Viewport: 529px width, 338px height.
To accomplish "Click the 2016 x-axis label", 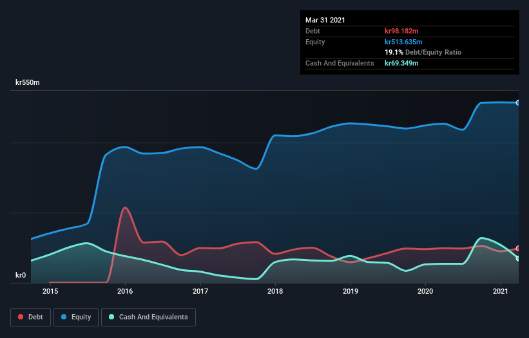I will [x=125, y=291].
